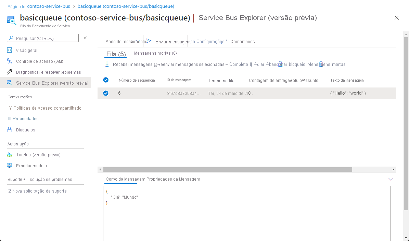Image resolution: width=409 pixels, height=241 pixels.
Task: Click inside the Pesquisar search field
Action: 42,38
